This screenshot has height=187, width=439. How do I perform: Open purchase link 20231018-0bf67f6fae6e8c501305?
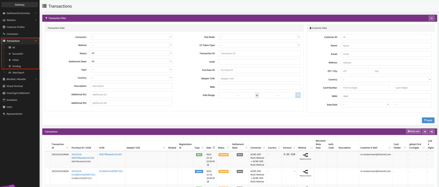click(x=83, y=156)
